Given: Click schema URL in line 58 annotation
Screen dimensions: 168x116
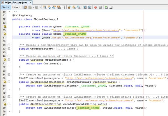Looking at the screenshot, I should (99, 78).
